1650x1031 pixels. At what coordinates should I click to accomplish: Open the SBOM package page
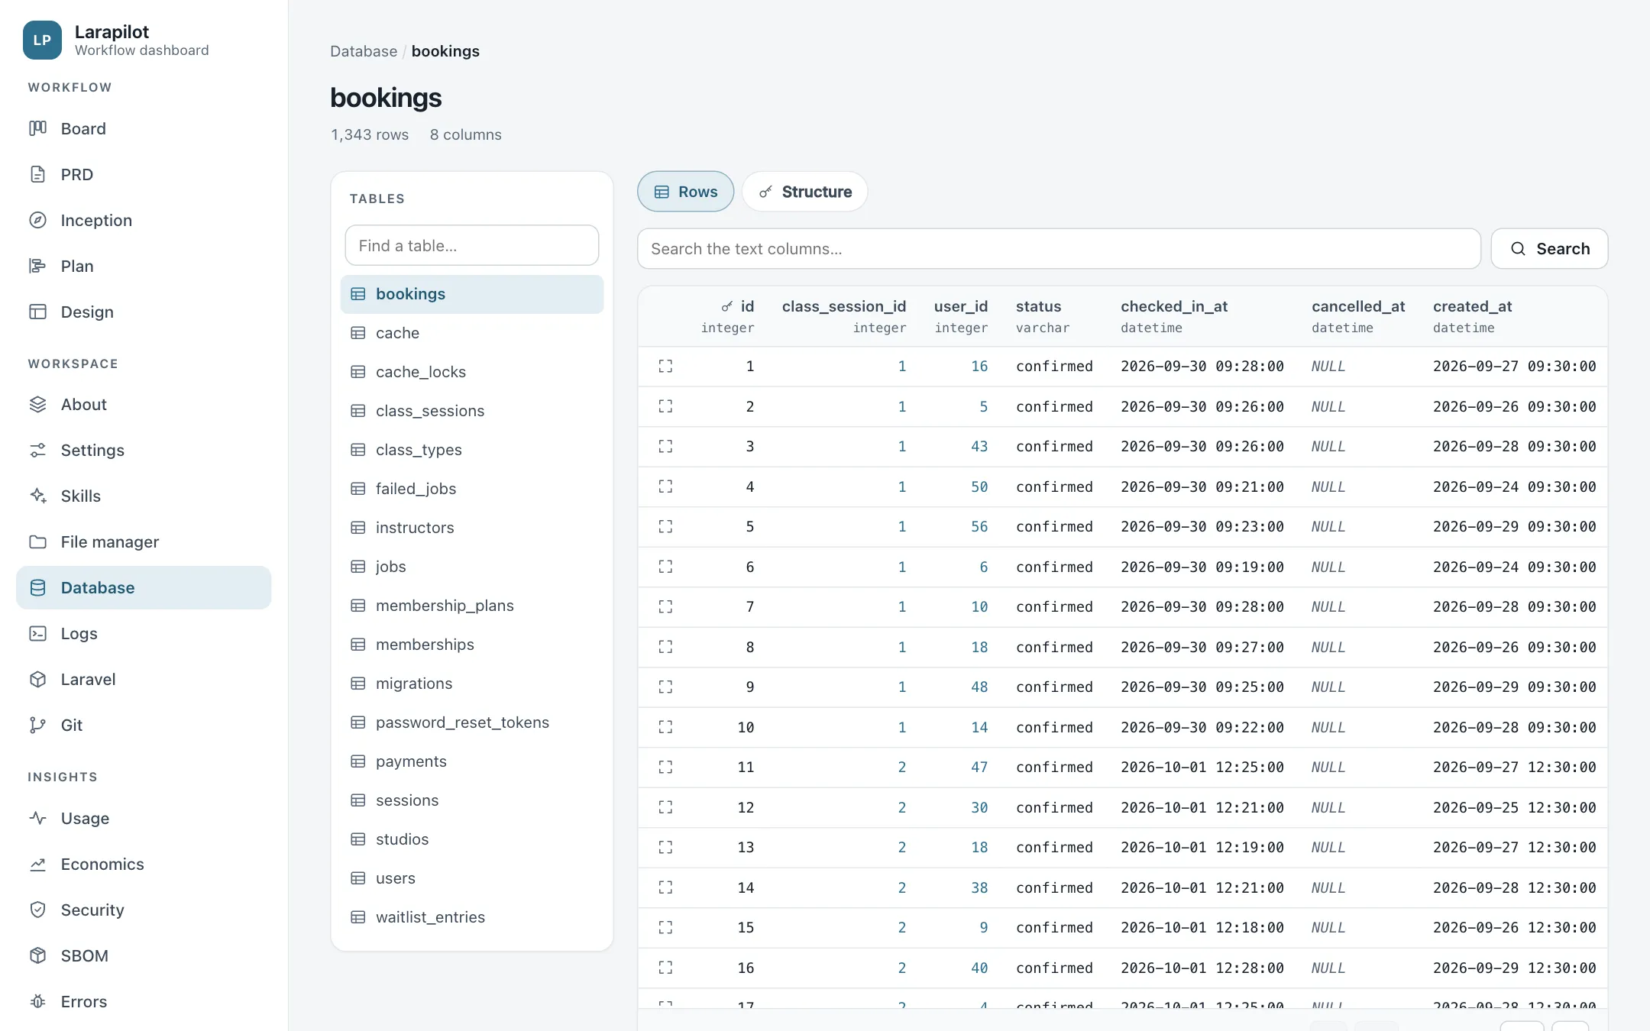(144, 955)
